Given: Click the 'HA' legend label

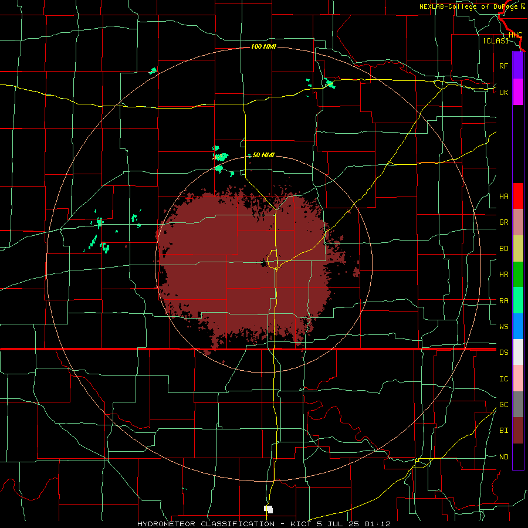Looking at the screenshot, I should [503, 197].
